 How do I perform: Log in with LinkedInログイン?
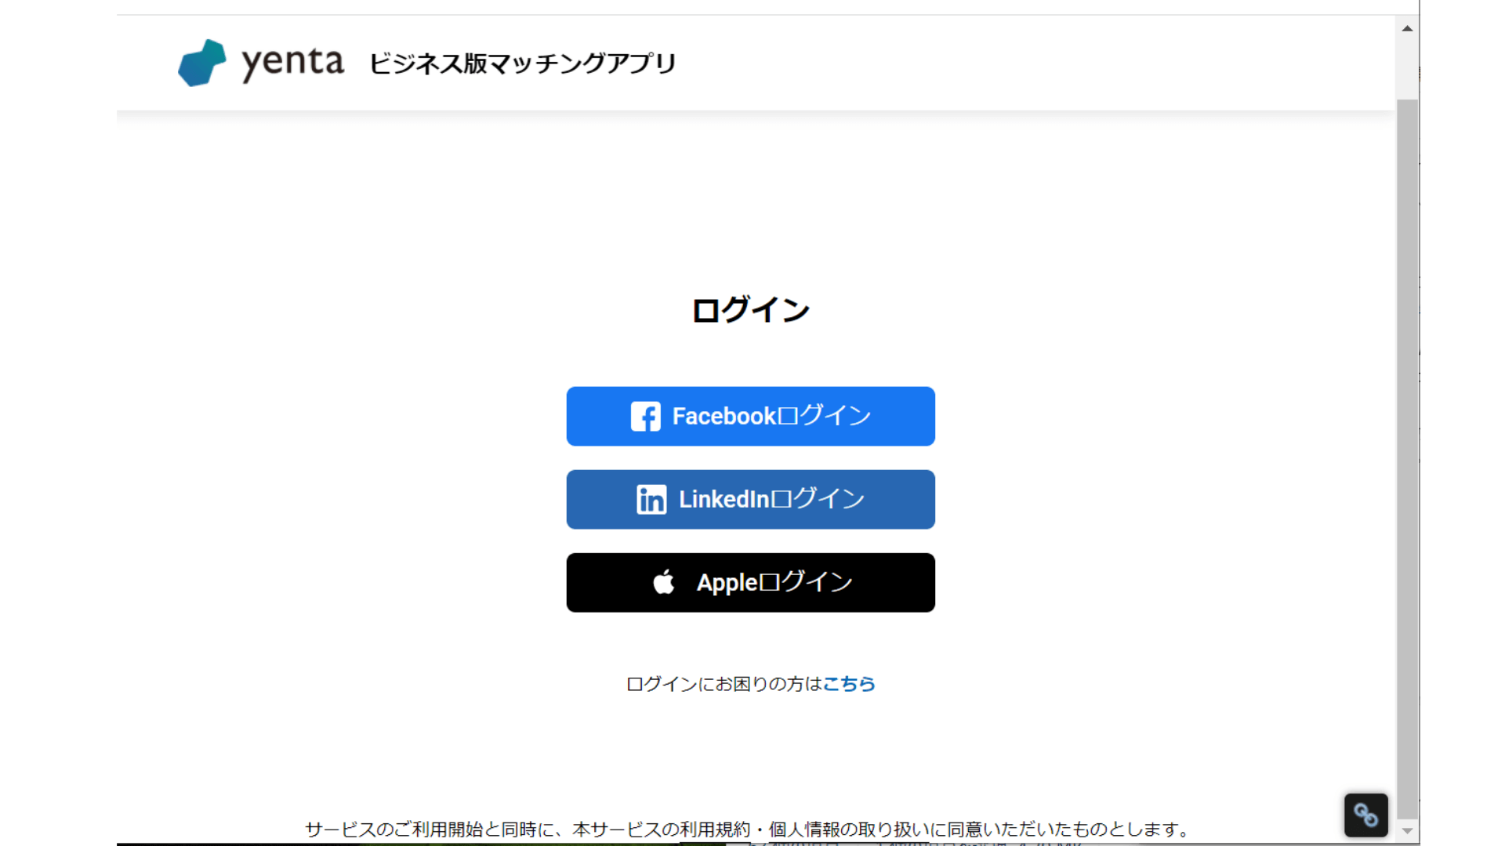pos(750,499)
